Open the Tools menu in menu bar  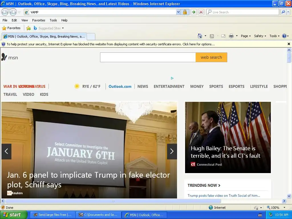[53, 20]
